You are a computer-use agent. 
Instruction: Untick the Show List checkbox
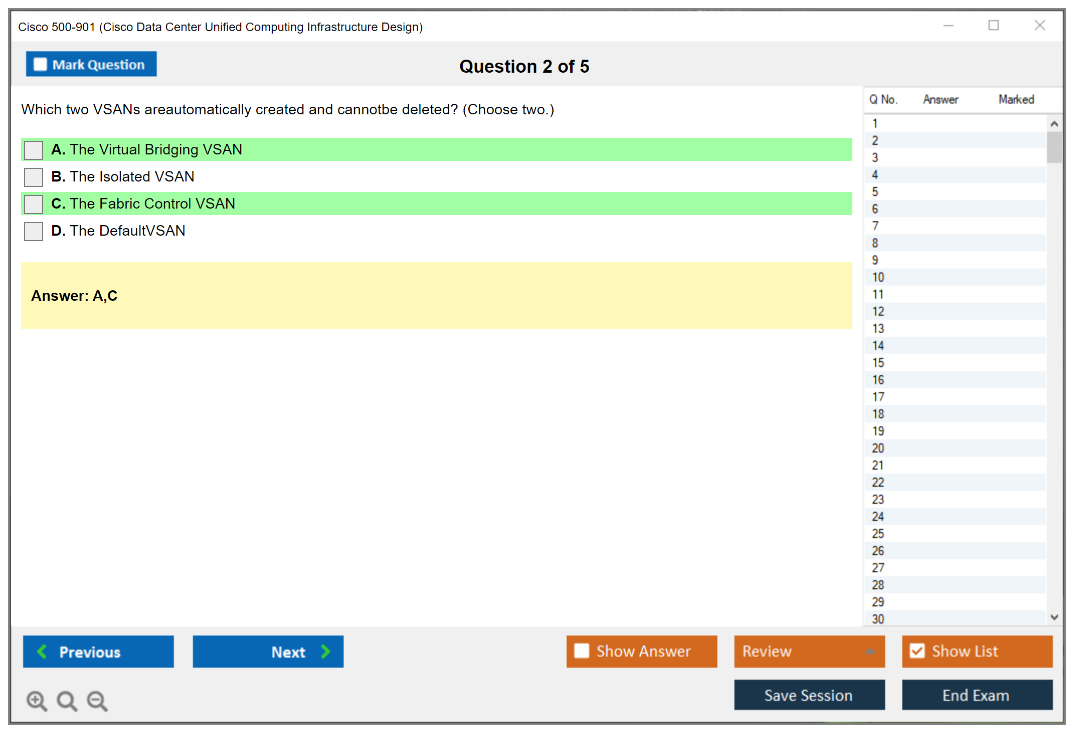pyautogui.click(x=917, y=651)
